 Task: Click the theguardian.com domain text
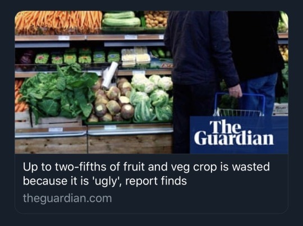click(67, 199)
